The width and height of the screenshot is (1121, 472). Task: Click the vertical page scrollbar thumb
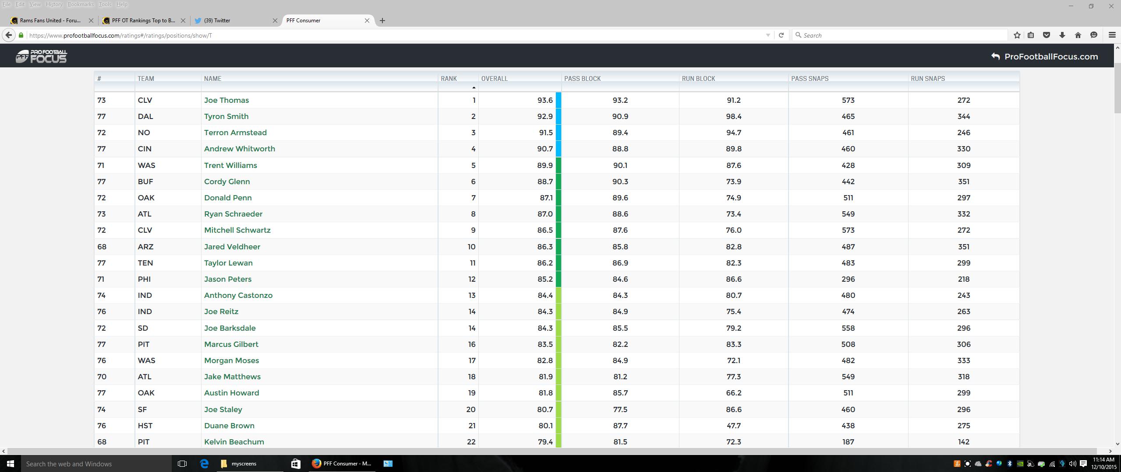click(x=1117, y=87)
